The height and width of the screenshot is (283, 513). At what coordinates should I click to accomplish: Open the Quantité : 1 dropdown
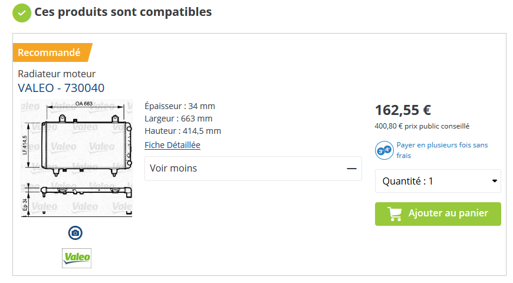(x=438, y=181)
